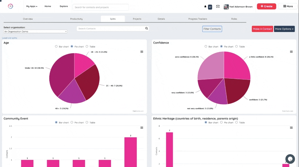Select Pie chart for Age
This screenshot has width=299, height=167.
pyautogui.click(x=72, y=46)
